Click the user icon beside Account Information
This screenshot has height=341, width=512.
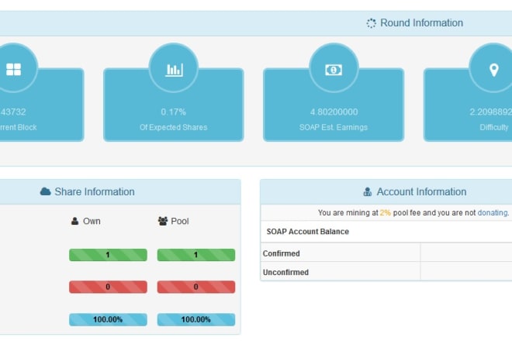(x=368, y=191)
